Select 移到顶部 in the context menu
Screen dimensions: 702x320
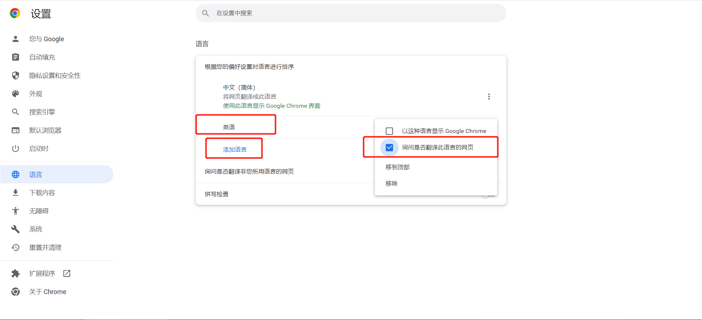436,167
